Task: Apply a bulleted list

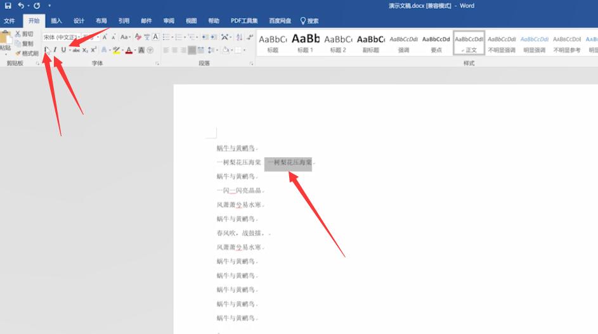Action: pos(166,37)
